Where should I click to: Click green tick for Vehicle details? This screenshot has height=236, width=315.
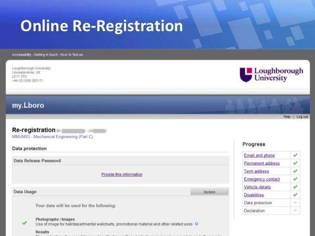tap(295, 187)
